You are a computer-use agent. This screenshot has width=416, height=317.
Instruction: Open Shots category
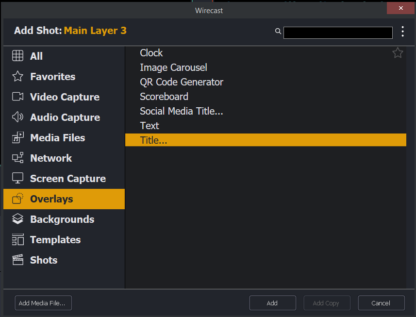[x=44, y=260]
